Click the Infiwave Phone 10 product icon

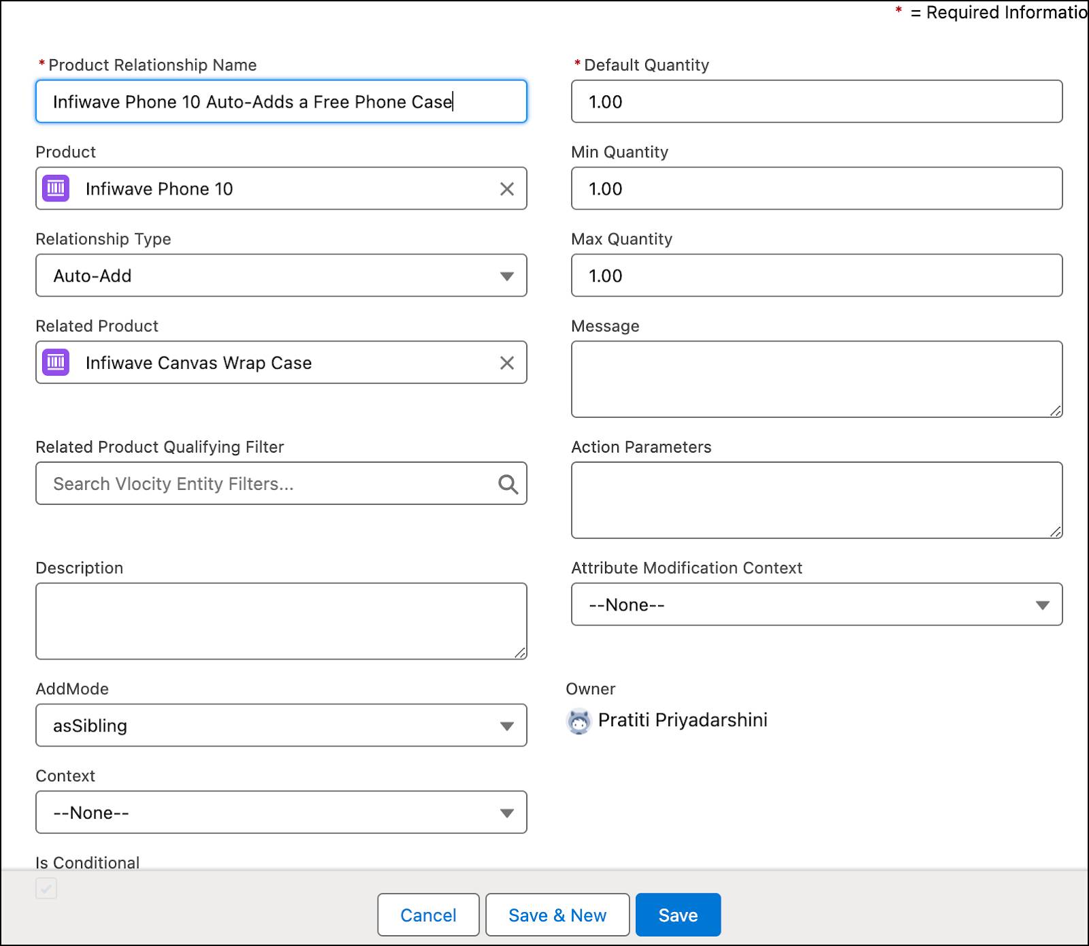click(56, 189)
